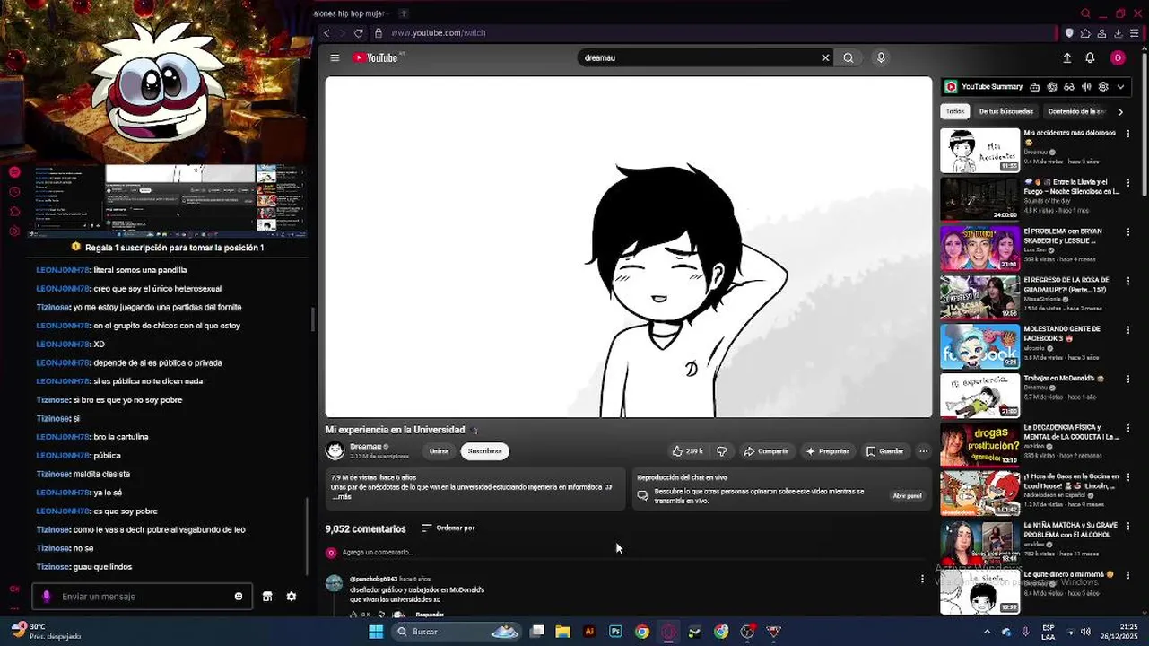Show more filter chips with right arrow
Screen dimensions: 1149x646
1119,112
